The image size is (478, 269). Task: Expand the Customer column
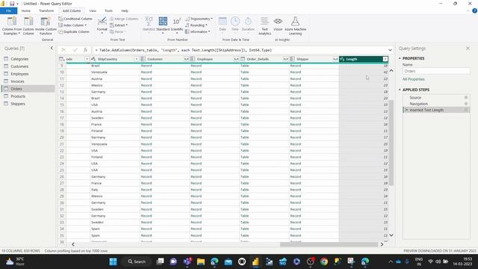tap(186, 59)
